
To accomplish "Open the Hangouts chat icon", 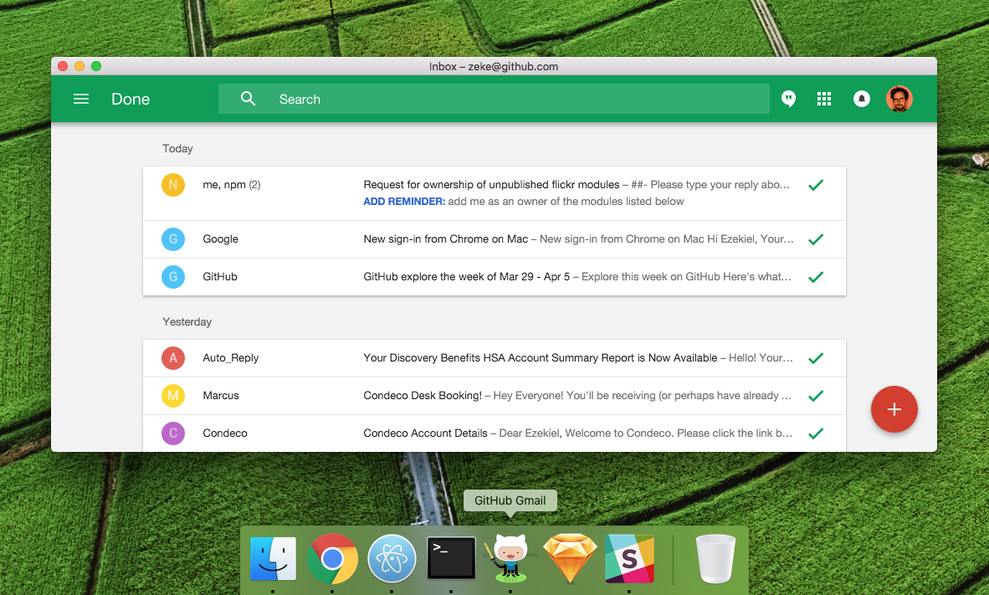I will (x=788, y=99).
